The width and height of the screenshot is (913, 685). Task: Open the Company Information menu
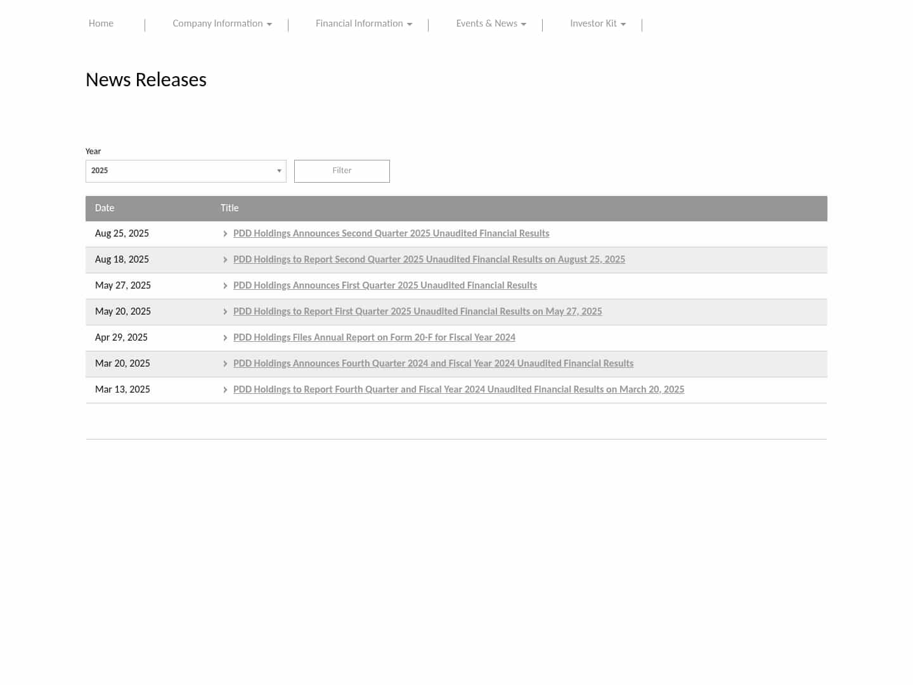tap(222, 23)
